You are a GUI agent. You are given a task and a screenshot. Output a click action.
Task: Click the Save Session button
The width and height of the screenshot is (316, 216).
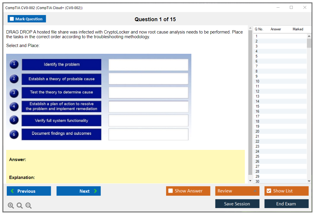pyautogui.click(x=237, y=204)
